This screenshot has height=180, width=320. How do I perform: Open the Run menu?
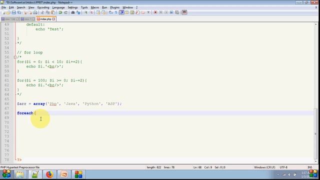click(104, 7)
